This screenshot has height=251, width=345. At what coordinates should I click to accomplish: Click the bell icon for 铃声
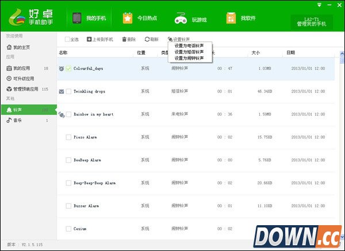pyautogui.click(x=9, y=110)
